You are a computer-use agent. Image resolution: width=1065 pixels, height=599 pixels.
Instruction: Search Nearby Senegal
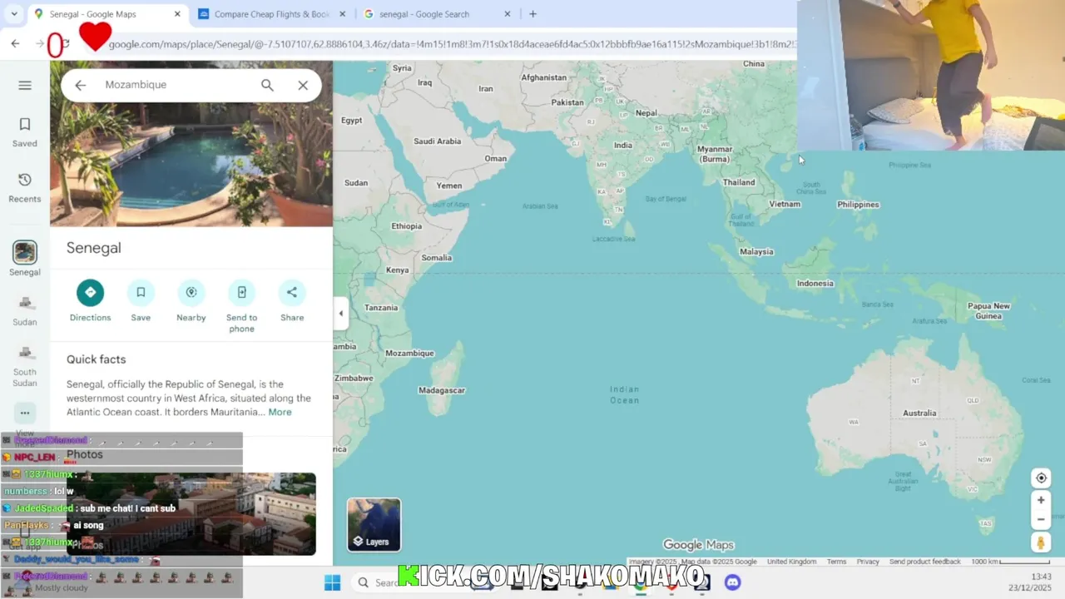coord(191,301)
